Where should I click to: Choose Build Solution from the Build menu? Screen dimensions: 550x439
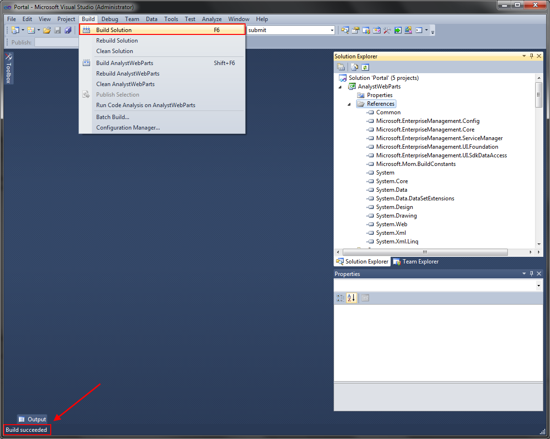(162, 30)
